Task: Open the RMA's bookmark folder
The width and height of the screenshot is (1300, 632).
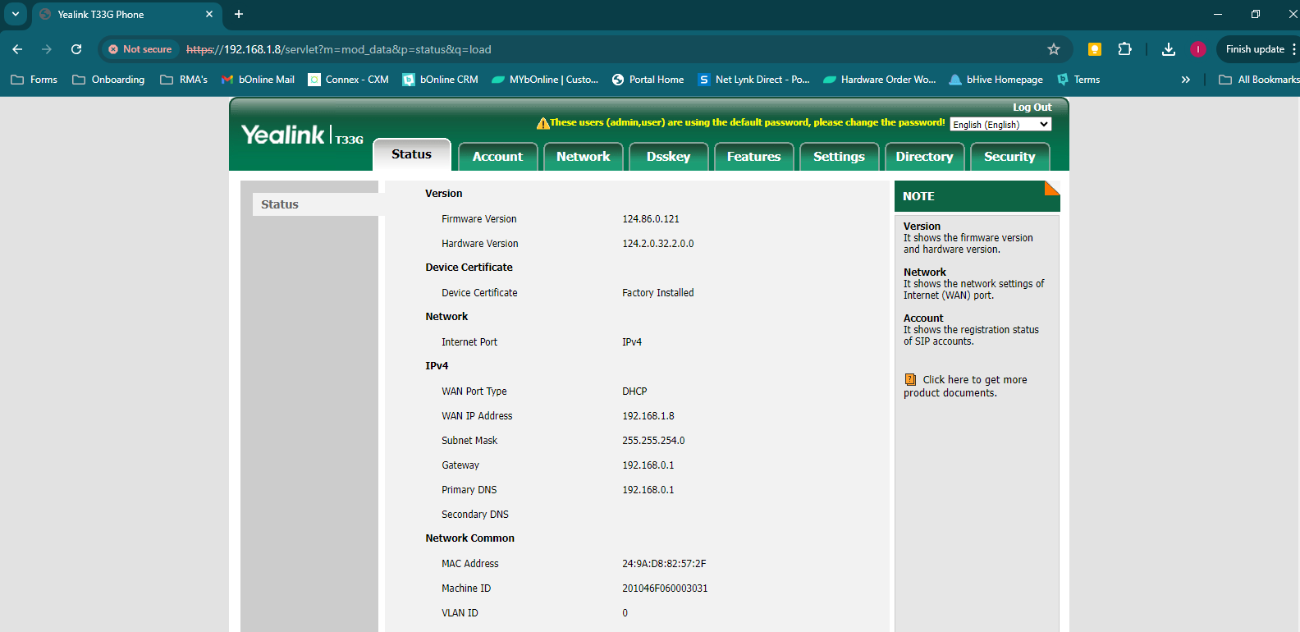Action: 184,80
